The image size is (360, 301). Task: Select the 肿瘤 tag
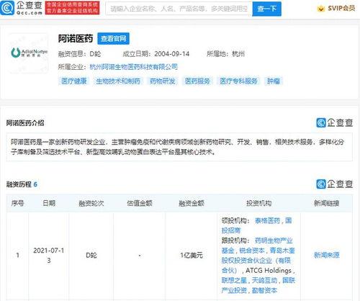pyautogui.click(x=274, y=81)
